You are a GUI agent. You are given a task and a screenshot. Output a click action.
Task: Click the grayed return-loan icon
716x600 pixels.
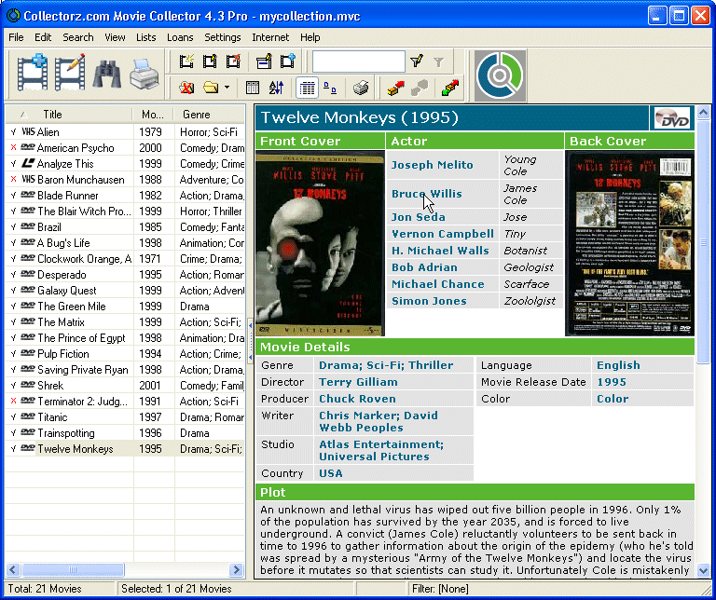pos(420,88)
